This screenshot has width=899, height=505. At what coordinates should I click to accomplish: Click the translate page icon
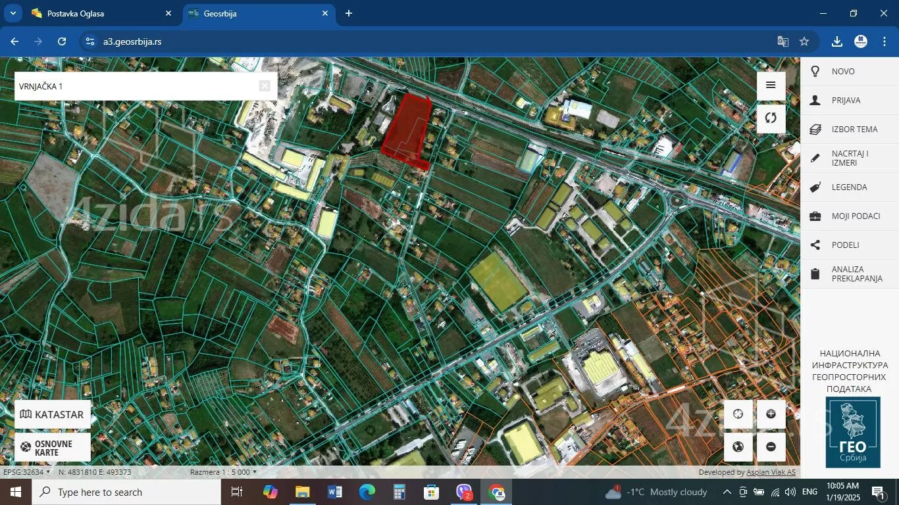point(783,41)
